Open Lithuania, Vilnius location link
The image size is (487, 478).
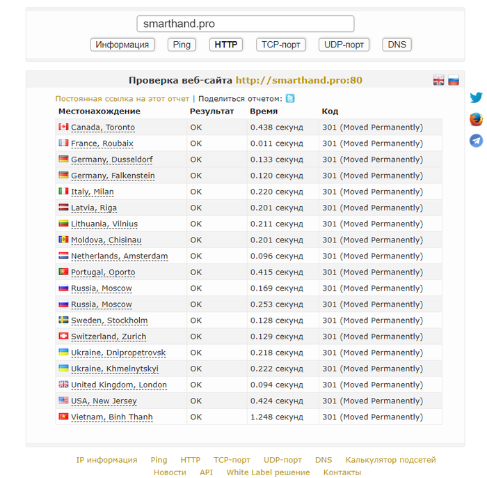point(104,224)
